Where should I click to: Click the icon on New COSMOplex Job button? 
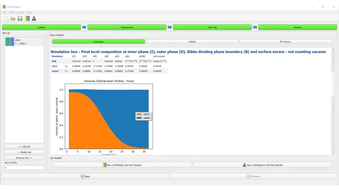(105, 165)
